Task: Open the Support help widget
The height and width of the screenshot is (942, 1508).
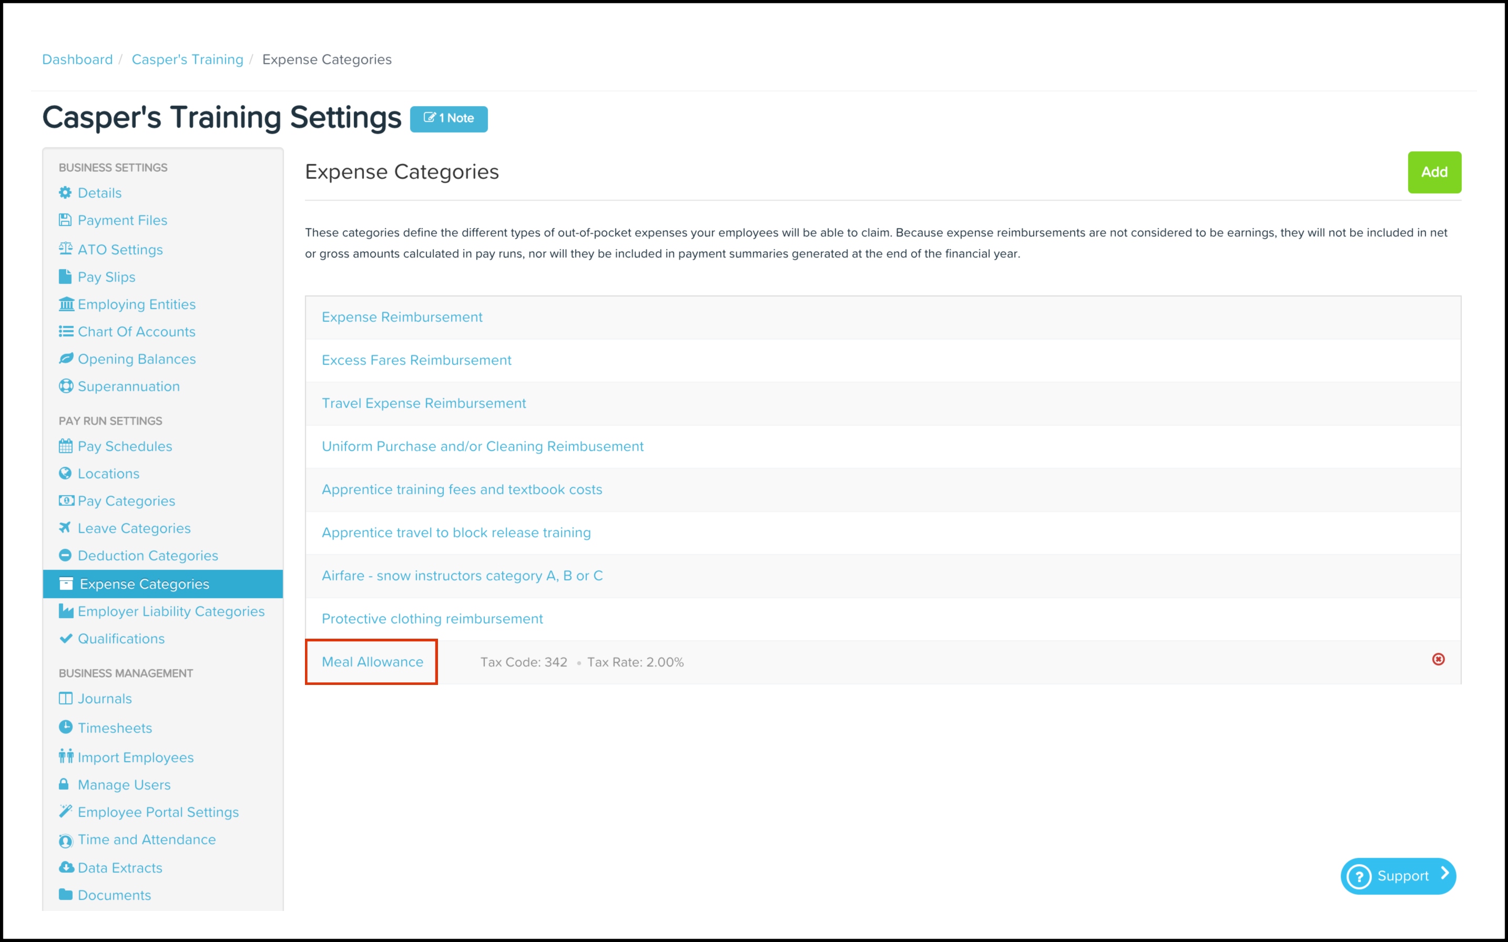Action: coord(1398,876)
